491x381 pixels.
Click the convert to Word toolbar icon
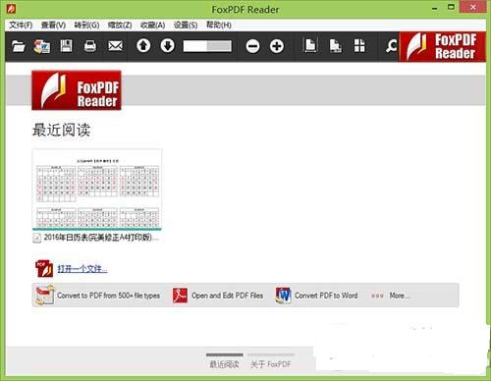point(42,46)
